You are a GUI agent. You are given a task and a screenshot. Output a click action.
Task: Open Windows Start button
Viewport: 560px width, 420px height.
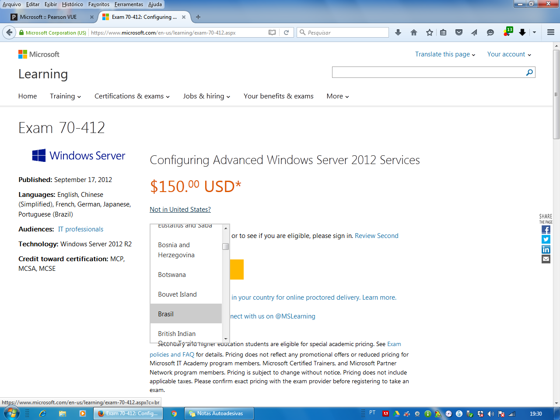coord(11,413)
